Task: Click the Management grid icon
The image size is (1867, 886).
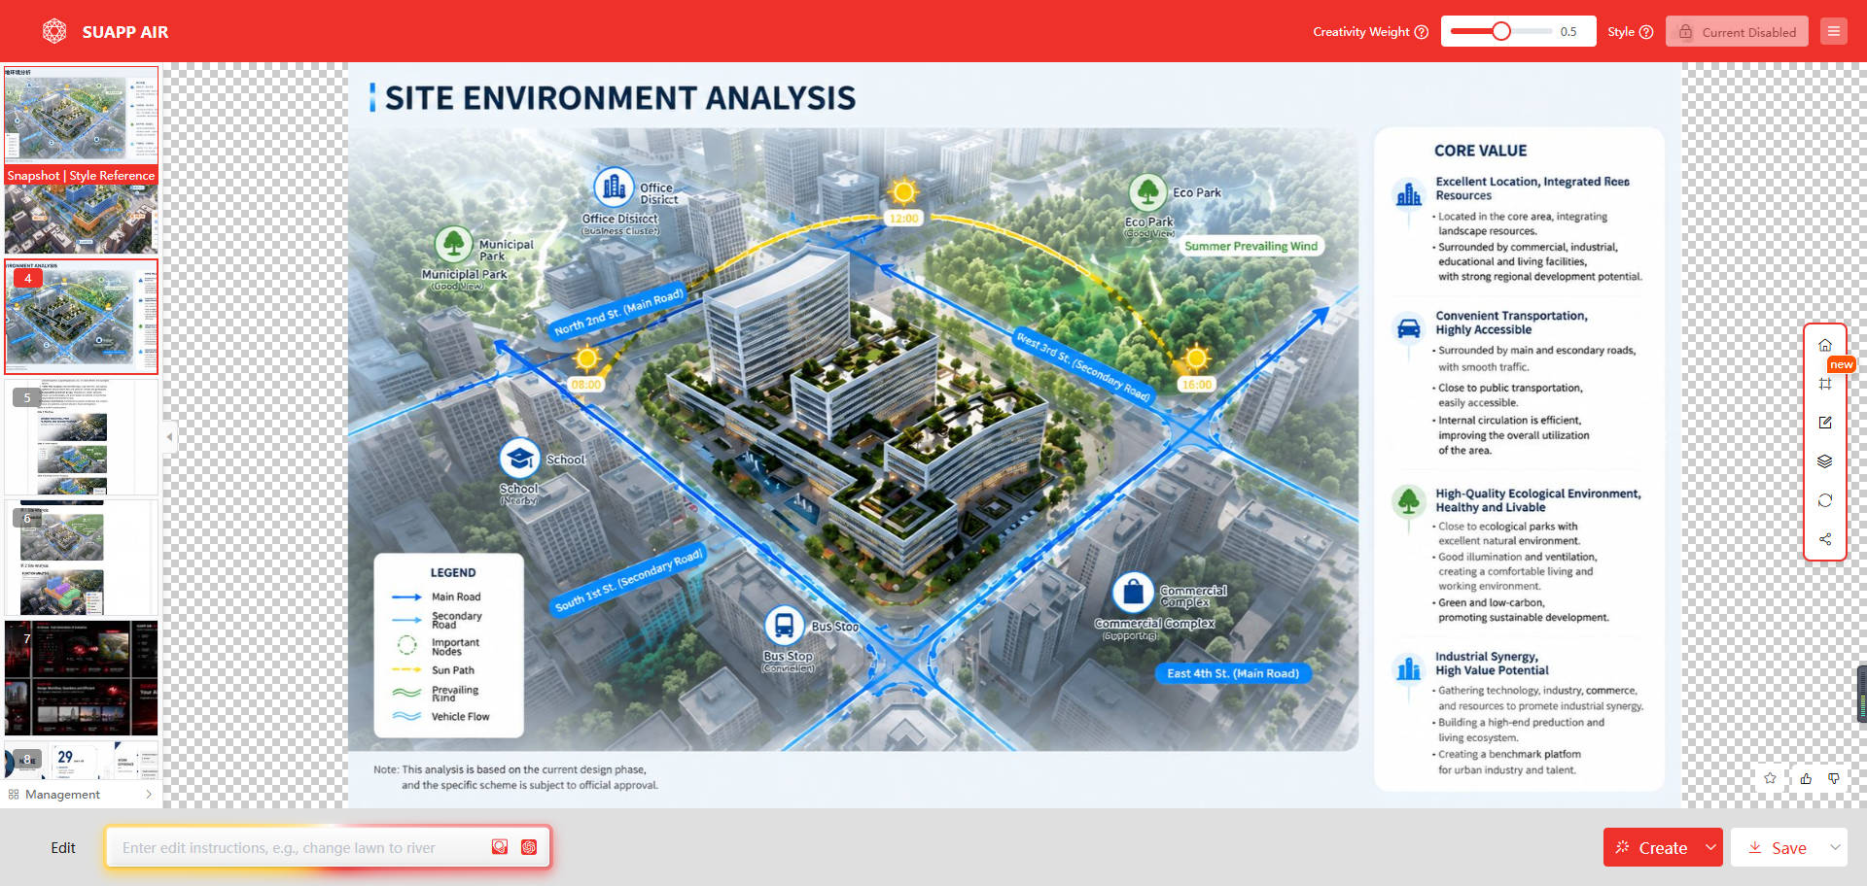Action: pos(14,795)
